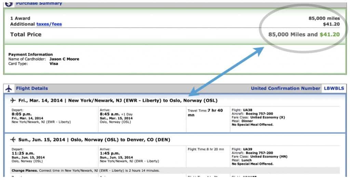Click the Newark to Oslo flight heading
Image resolution: width=350 pixels, height=182 pixels.
pos(118,101)
